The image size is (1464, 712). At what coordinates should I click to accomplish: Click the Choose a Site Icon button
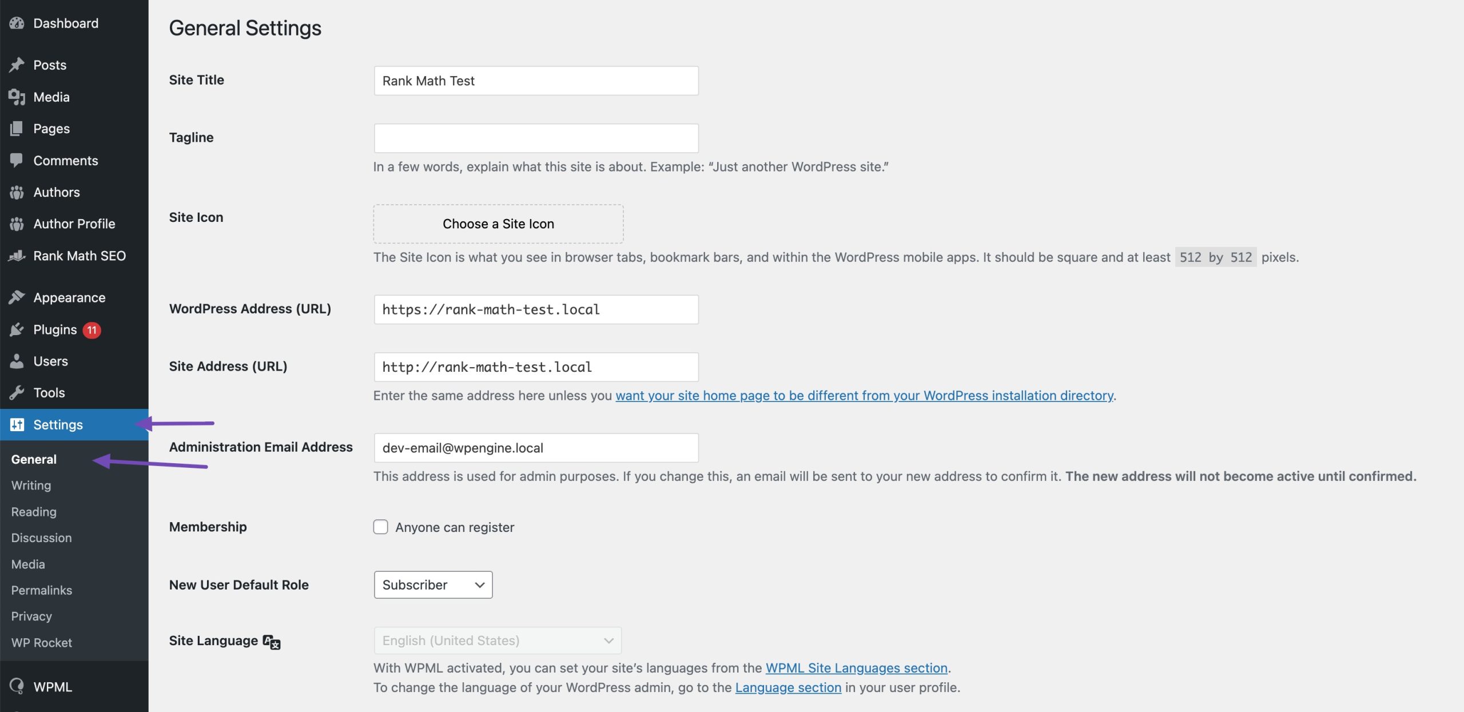point(498,224)
